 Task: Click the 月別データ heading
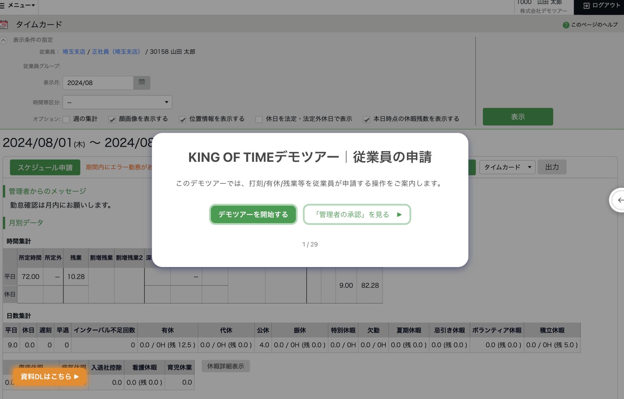26,223
